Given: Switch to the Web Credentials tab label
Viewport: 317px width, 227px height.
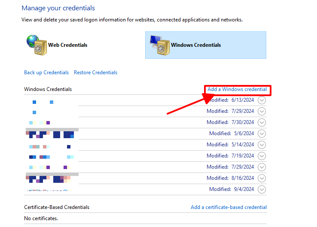Looking at the screenshot, I should click(x=67, y=45).
